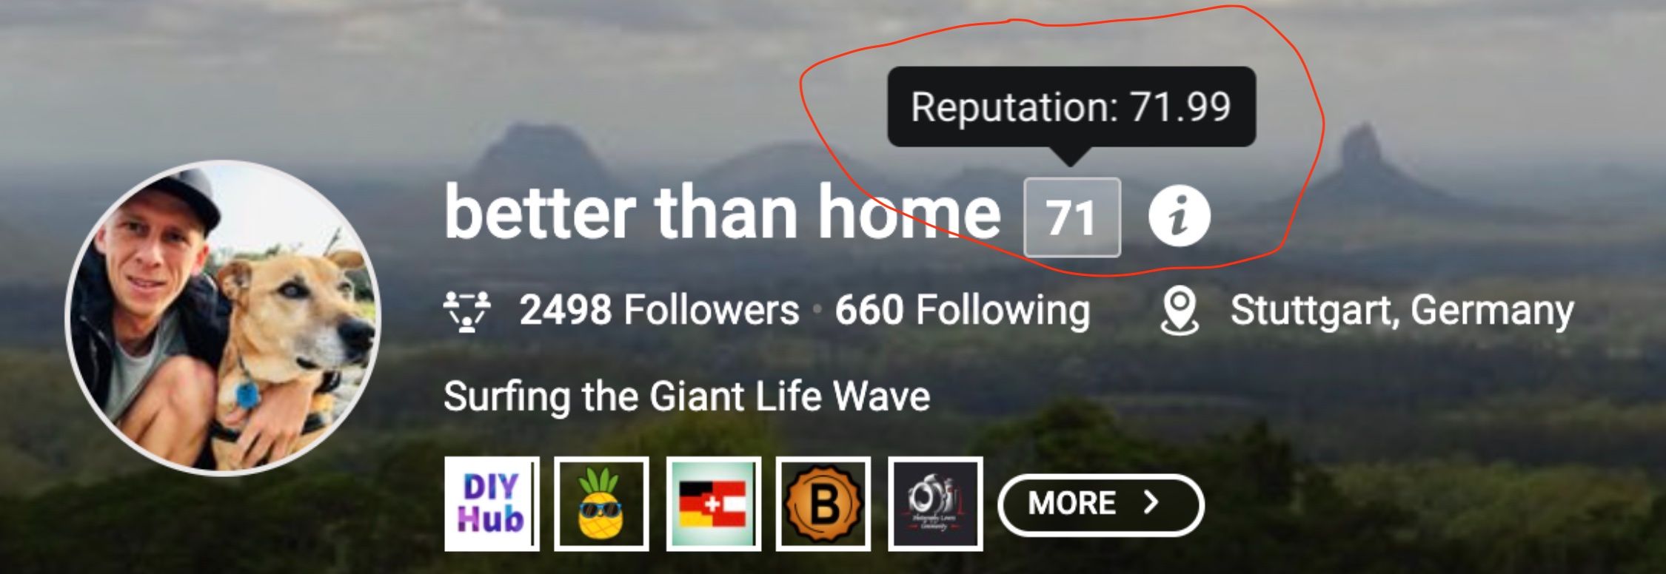Open the German-Austrian flag community badge
The height and width of the screenshot is (574, 1666).
point(713,504)
